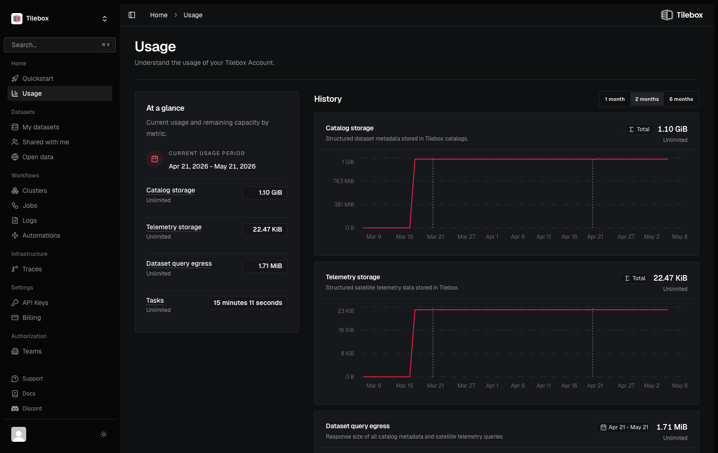Click the Shared with me people icon

[x=15, y=142]
